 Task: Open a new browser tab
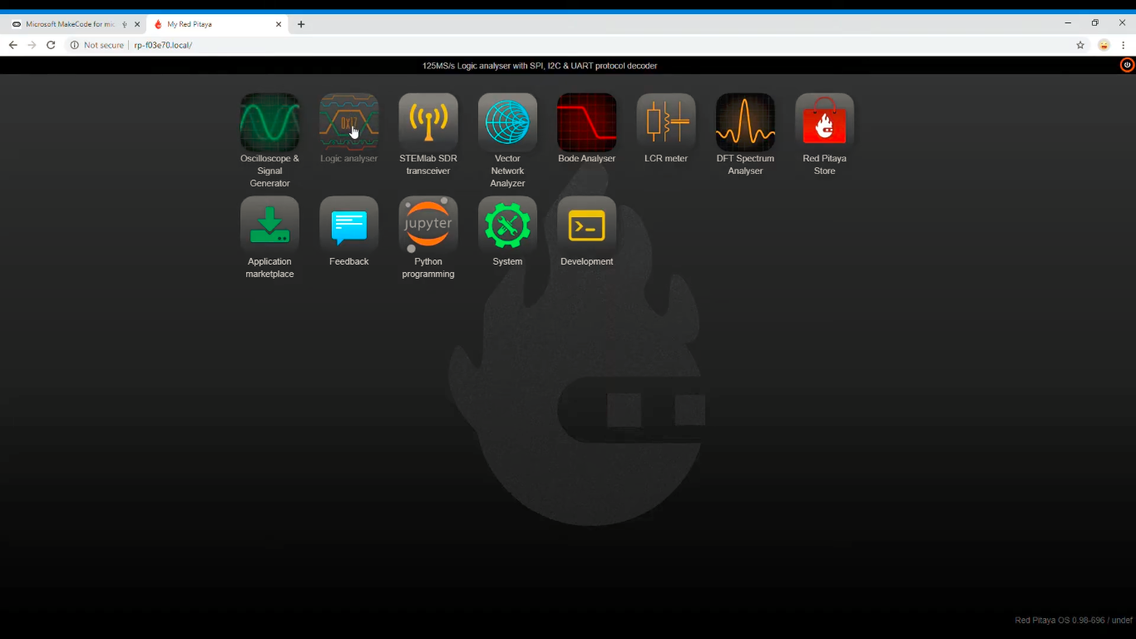301,24
